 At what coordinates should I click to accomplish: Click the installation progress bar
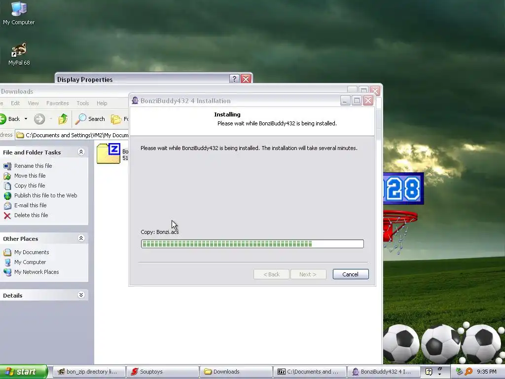click(x=252, y=244)
